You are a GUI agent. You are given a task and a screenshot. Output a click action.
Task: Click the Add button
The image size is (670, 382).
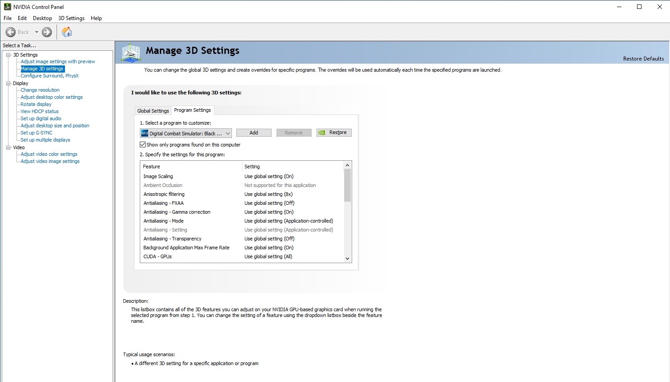coord(254,133)
